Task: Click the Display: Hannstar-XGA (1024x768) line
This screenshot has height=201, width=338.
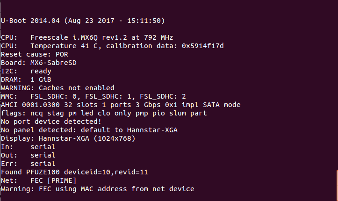Action: pos(68,138)
